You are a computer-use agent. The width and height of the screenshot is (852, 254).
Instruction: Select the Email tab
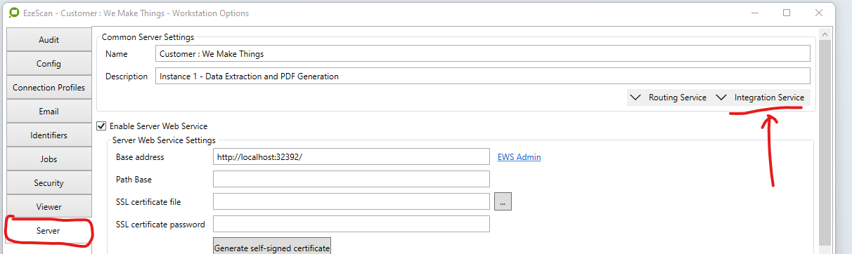click(49, 112)
